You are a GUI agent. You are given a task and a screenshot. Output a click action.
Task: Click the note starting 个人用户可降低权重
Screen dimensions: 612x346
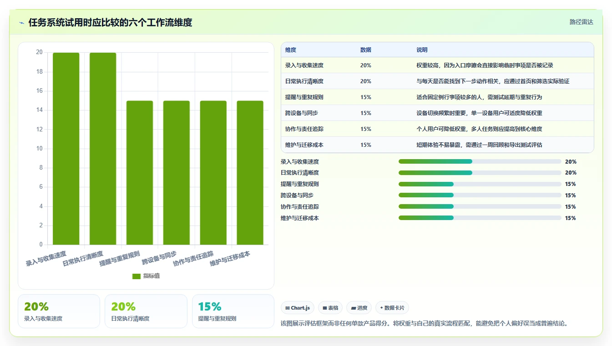(479, 129)
